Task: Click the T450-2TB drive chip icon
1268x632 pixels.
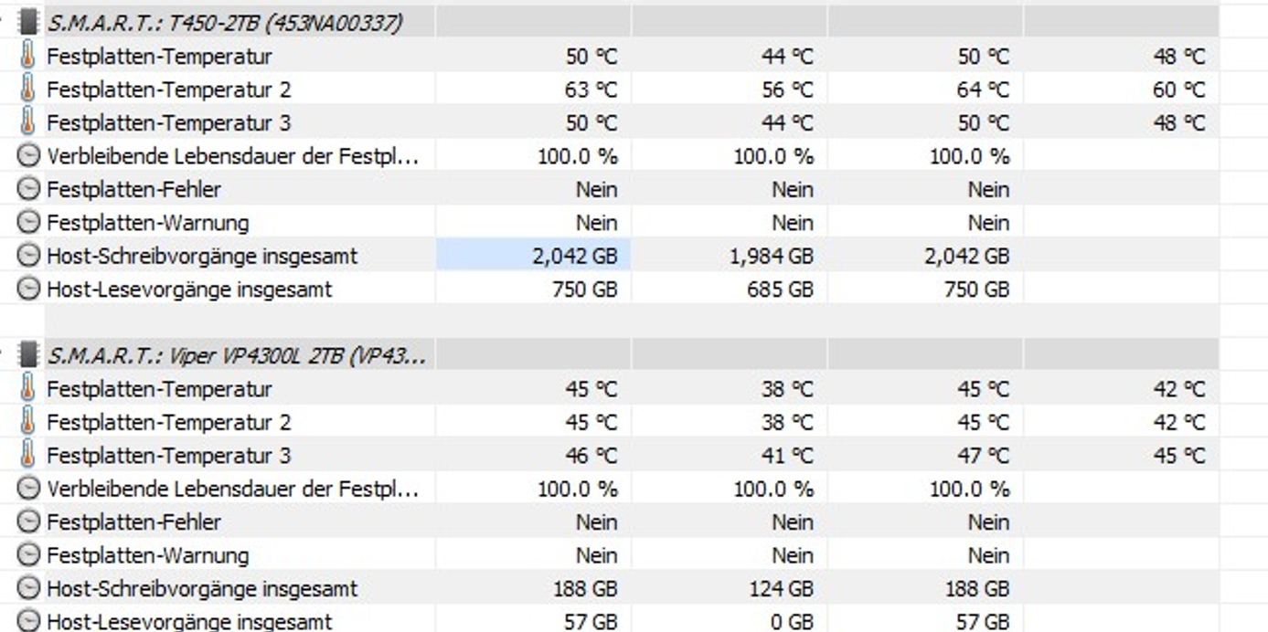Action: [28, 23]
